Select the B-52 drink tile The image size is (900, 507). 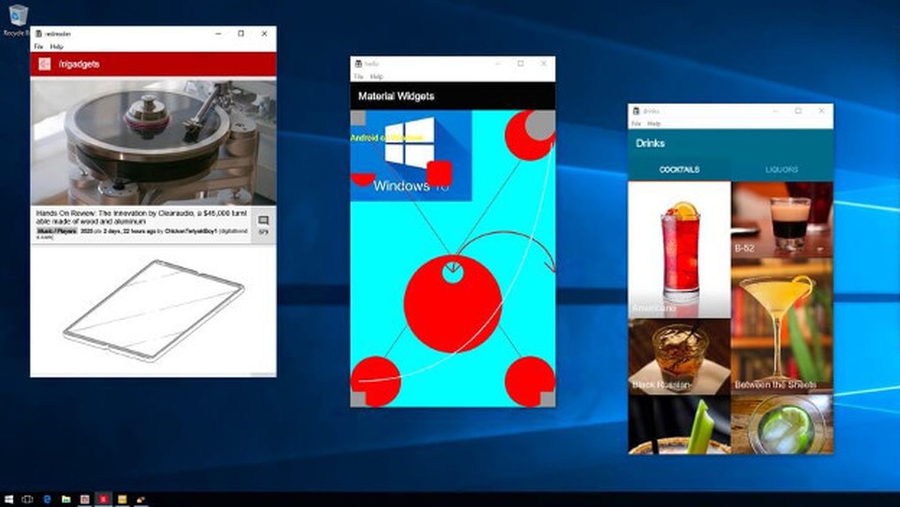782,220
